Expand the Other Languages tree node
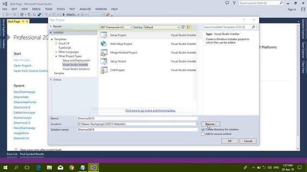Image resolution: width=307 pixels, height=172 pixels. [x=56, y=52]
